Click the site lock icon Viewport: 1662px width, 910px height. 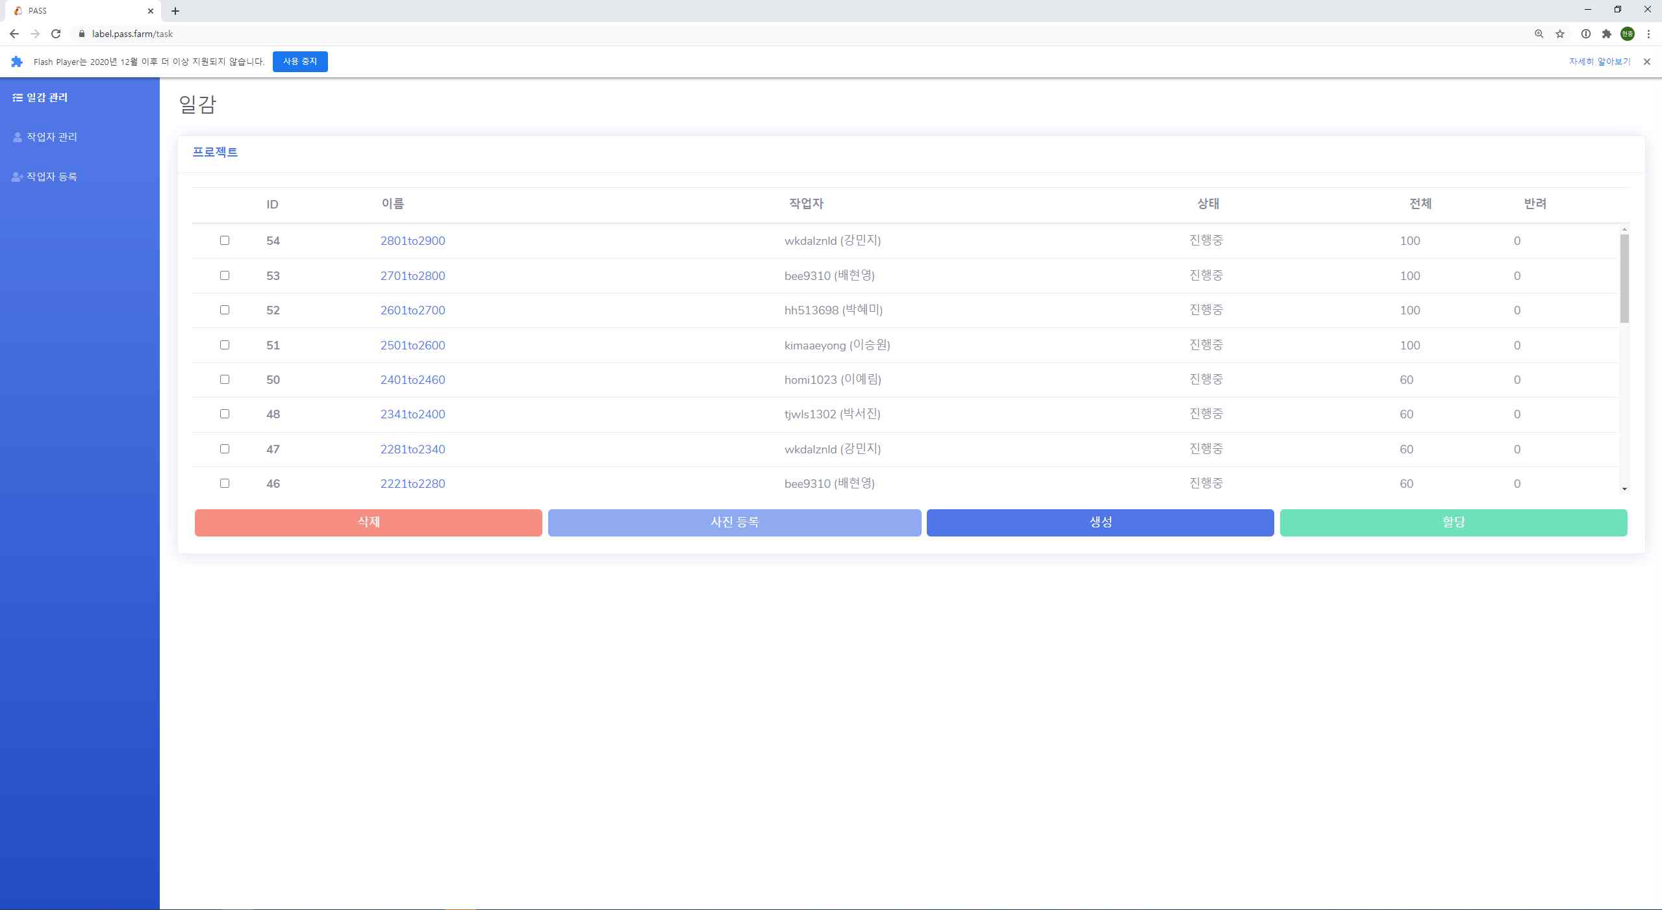tap(81, 34)
